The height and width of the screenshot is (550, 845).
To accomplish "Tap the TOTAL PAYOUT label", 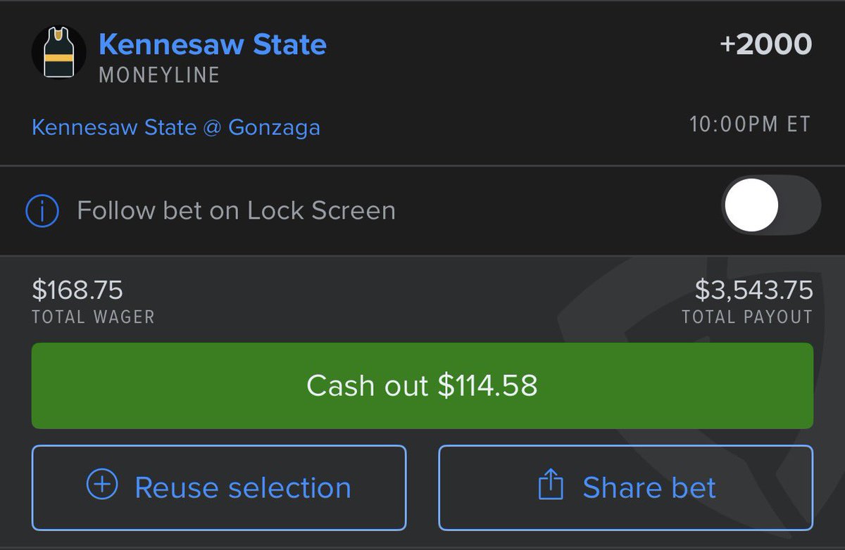I will 746,317.
